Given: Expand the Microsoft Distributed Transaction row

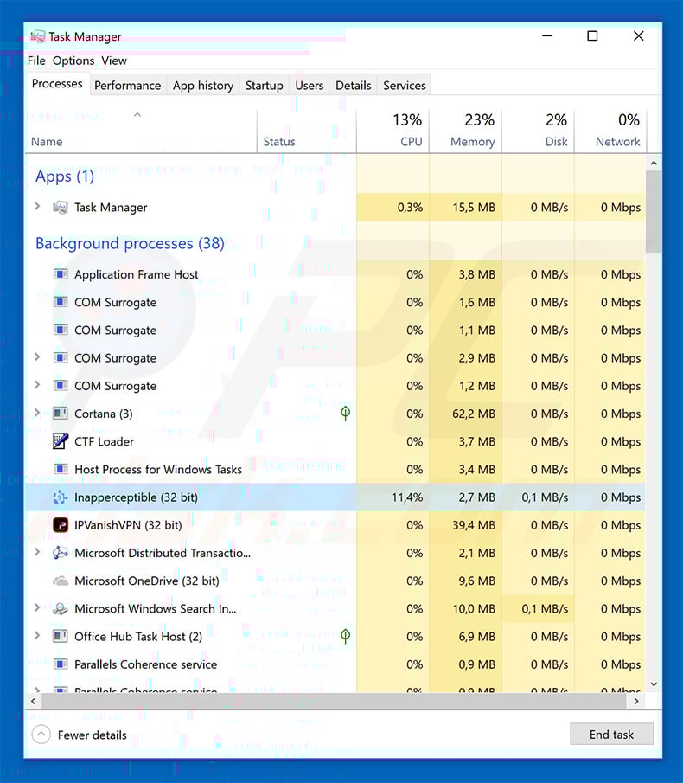Looking at the screenshot, I should point(37,552).
